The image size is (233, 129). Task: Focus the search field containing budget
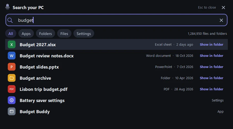click(116, 20)
